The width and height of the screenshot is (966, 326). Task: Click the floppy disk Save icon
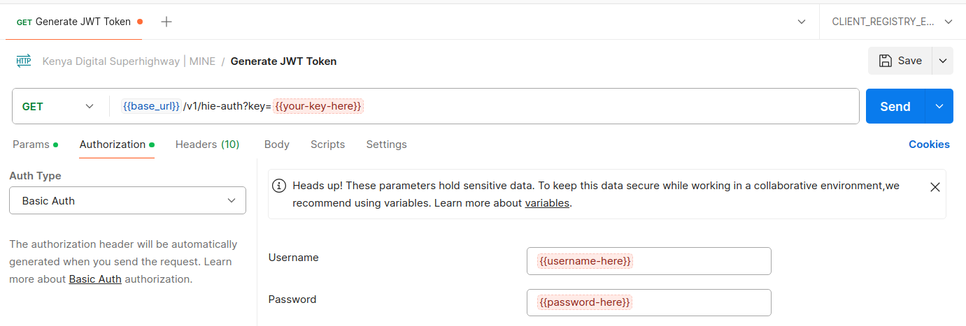885,61
